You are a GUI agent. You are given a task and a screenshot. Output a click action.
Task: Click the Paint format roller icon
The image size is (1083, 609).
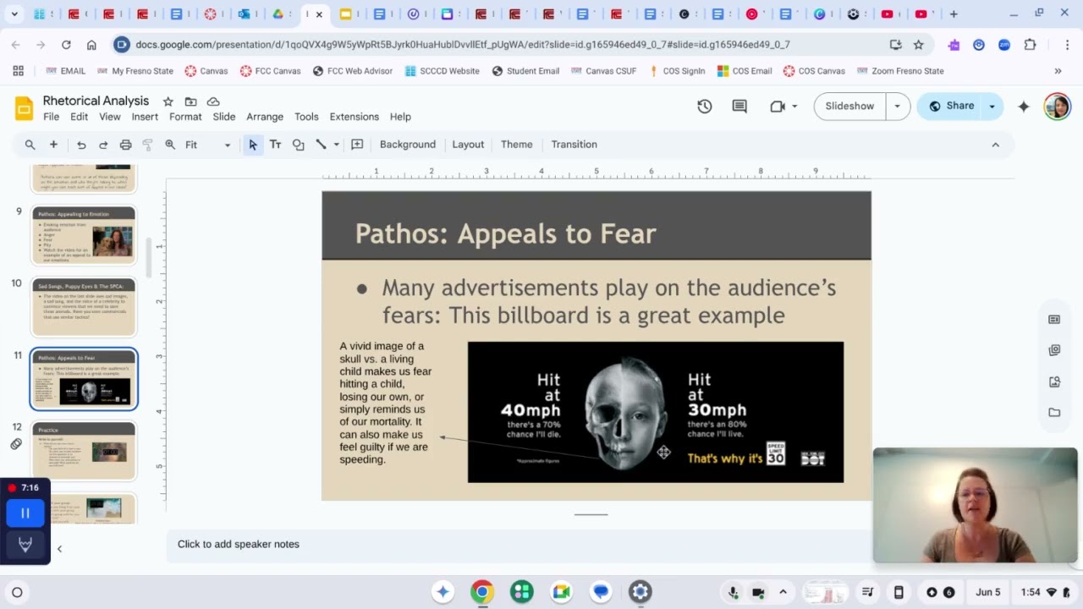pos(147,145)
